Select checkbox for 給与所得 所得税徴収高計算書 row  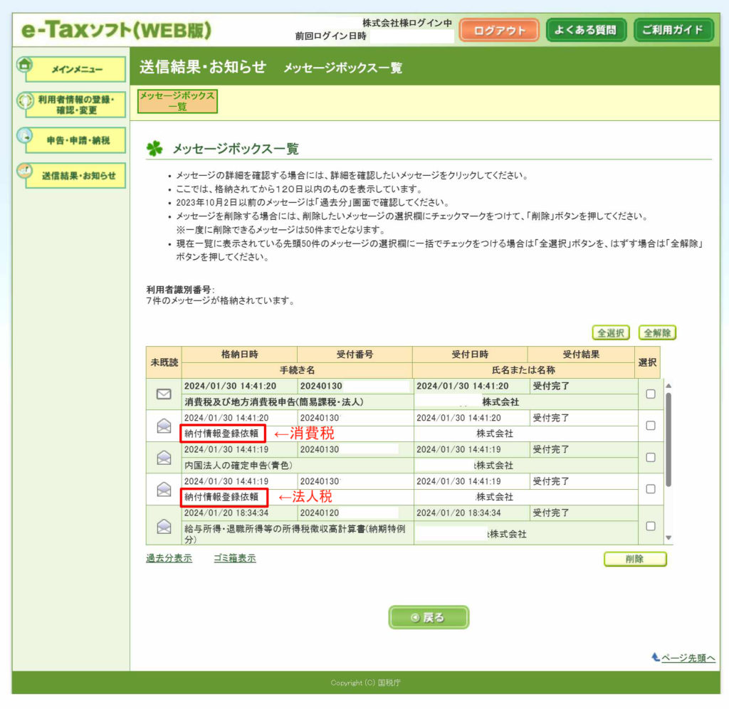(x=649, y=526)
